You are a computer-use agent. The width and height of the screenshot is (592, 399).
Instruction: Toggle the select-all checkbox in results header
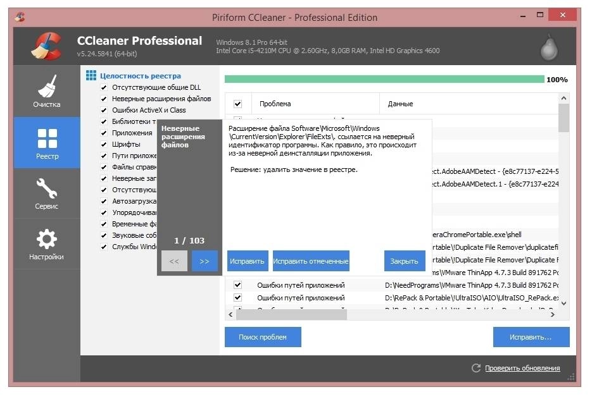point(237,104)
